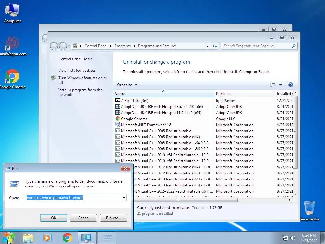Click the Igor Pavlov publisher cell
This screenshot has width=325, height=244.
click(225, 101)
